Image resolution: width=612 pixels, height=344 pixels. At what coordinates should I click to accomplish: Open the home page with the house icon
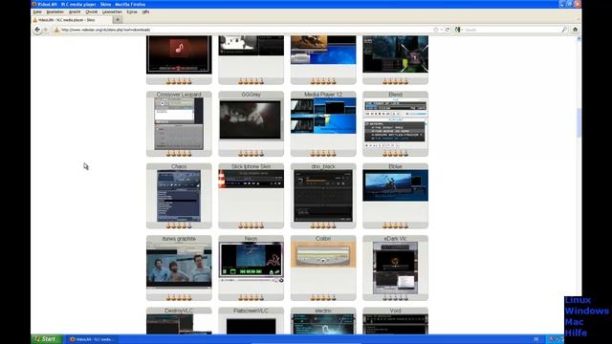(575, 30)
